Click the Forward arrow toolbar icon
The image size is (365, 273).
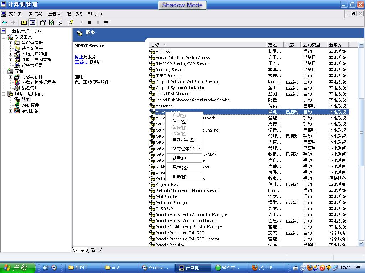coord(13,22)
